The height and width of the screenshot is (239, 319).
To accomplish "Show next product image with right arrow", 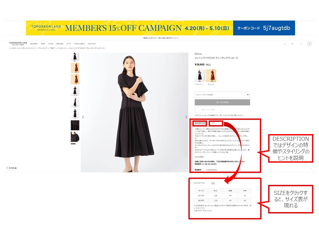I will pos(186,117).
